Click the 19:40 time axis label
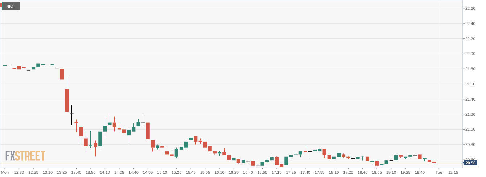Screen dimensions: 486x177 (420, 173)
